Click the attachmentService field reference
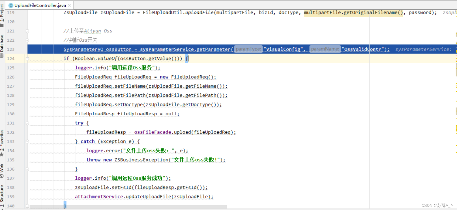 pos(99,197)
